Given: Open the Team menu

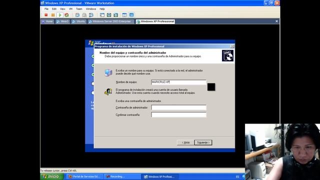Looking at the screenshot, I should tap(79, 9).
